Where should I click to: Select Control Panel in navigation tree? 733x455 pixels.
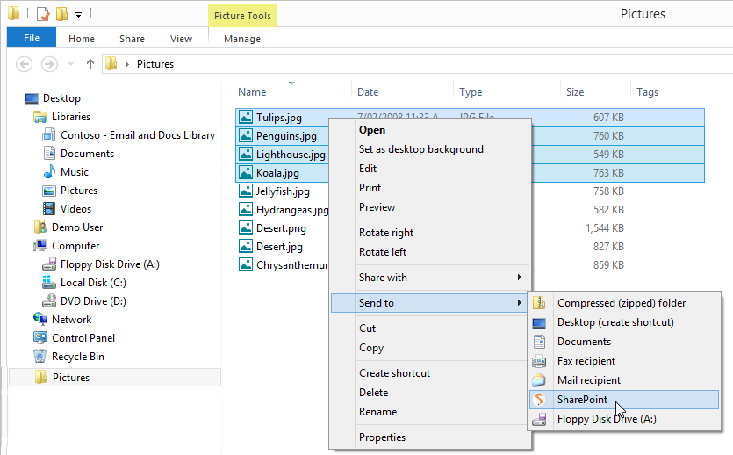tap(83, 338)
